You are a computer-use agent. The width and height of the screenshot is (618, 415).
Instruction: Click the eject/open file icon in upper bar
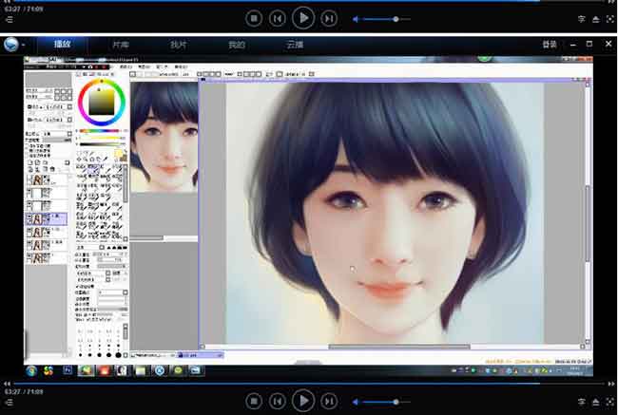[x=596, y=19]
